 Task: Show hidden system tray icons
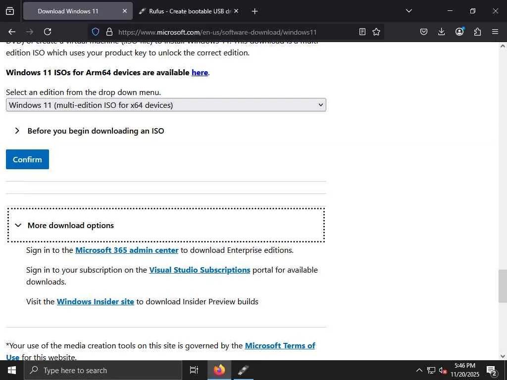[419, 370]
